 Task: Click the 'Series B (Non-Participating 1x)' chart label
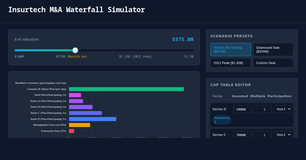48,107
